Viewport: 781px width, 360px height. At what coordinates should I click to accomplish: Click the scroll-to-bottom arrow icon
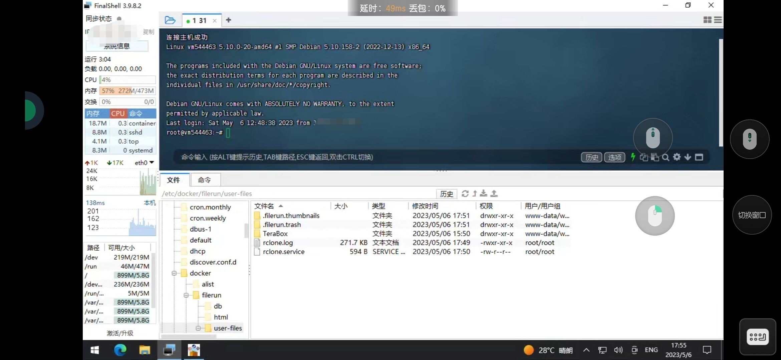pos(688,157)
